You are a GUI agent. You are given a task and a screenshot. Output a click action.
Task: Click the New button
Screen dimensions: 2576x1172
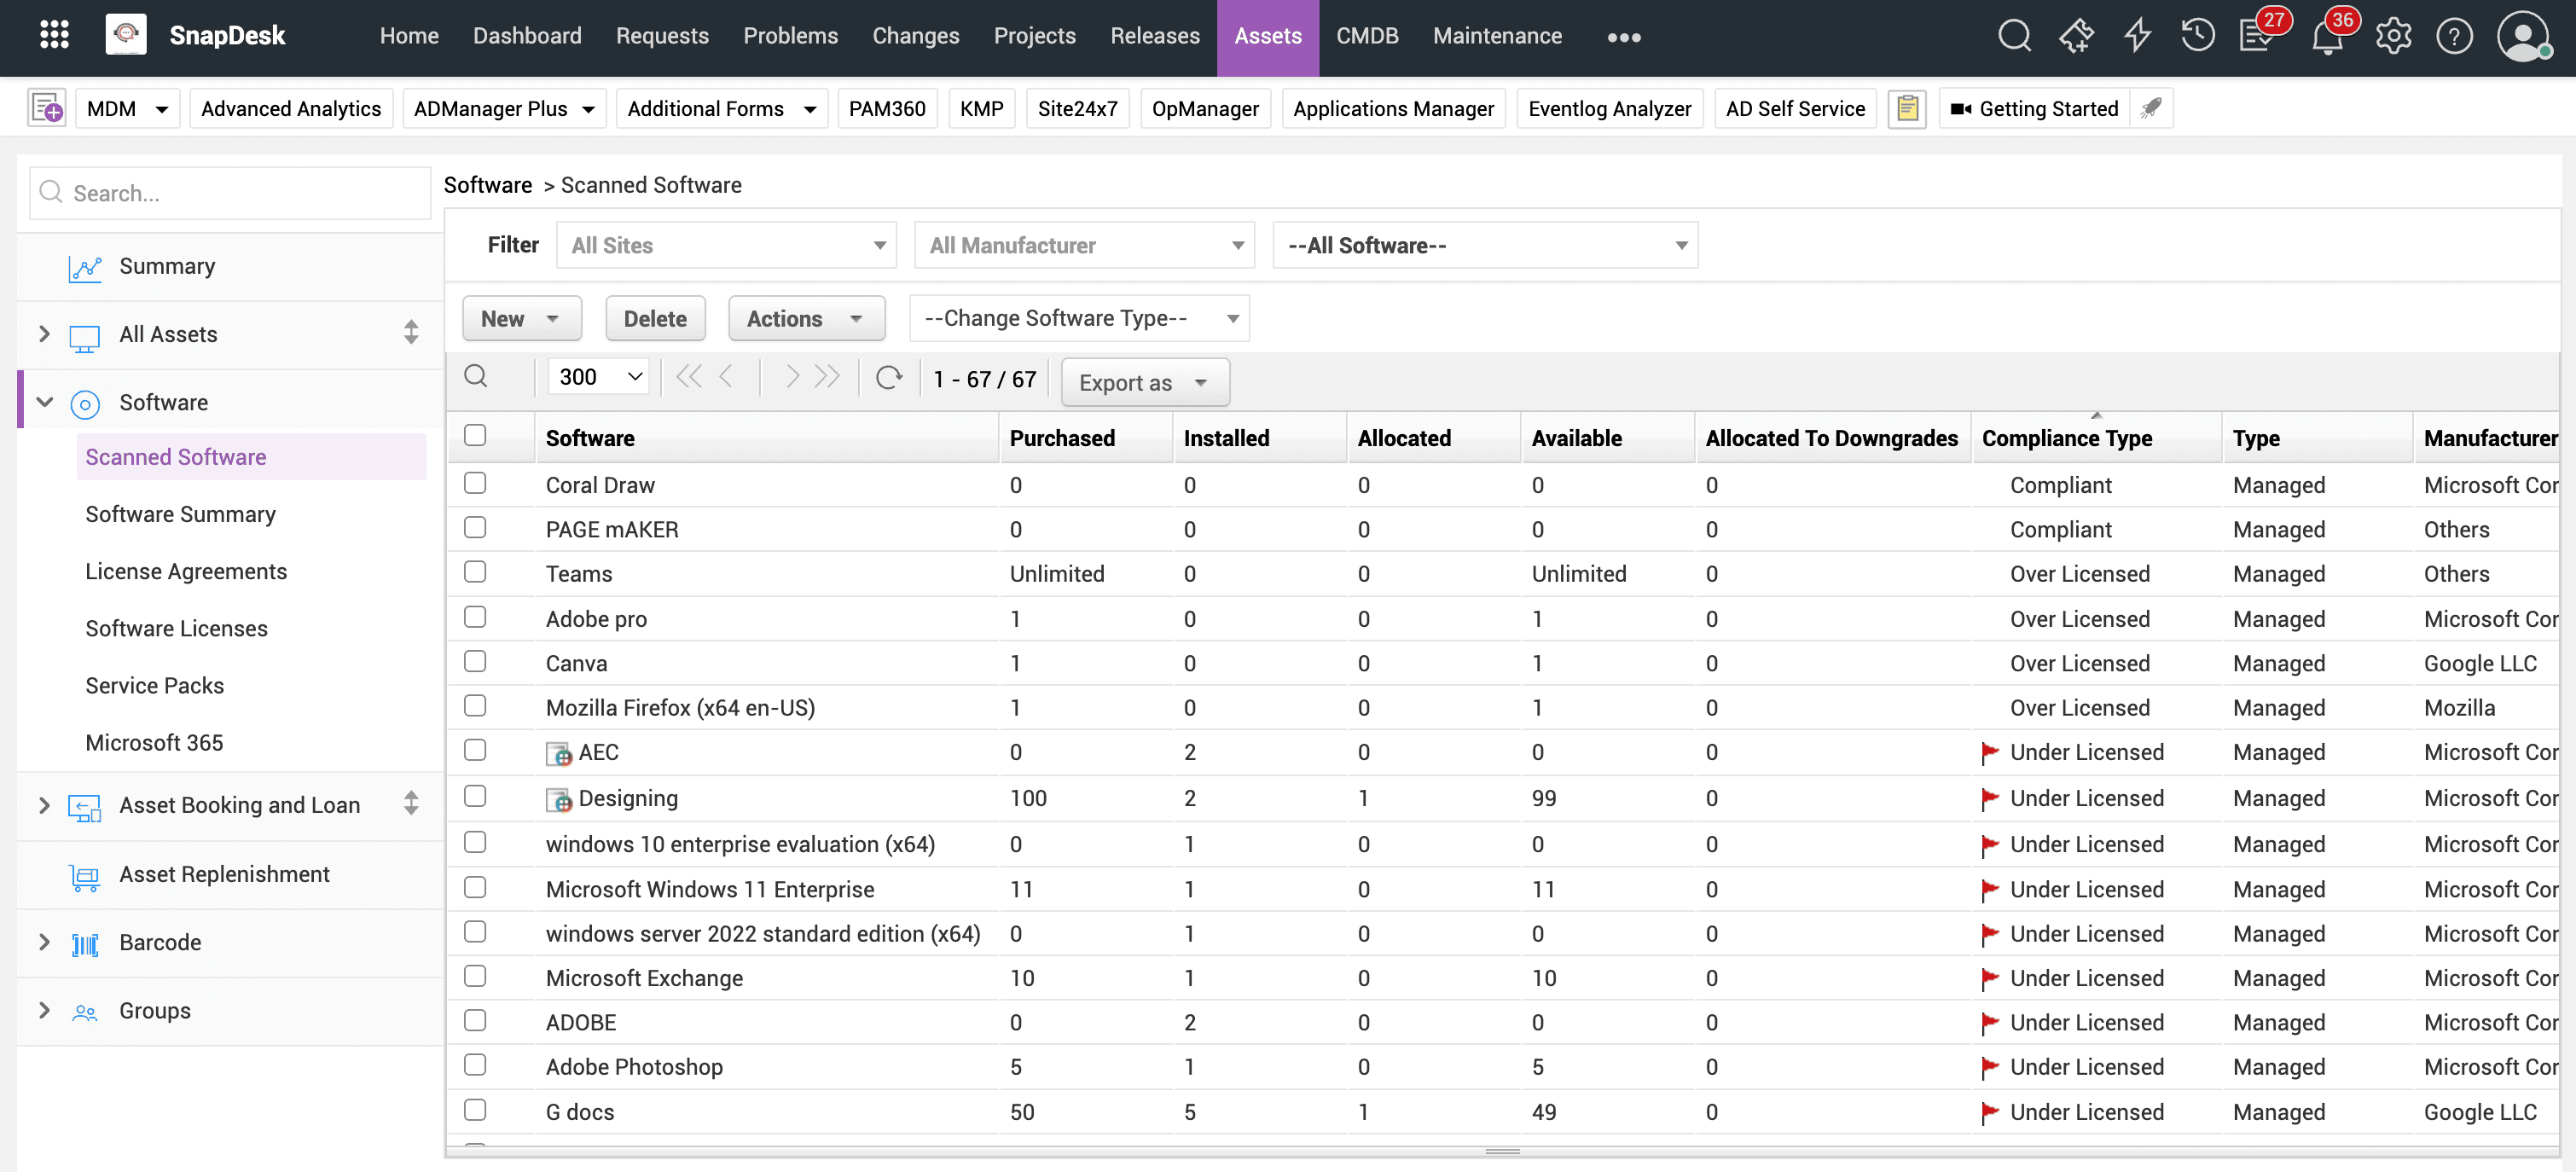click(x=522, y=318)
